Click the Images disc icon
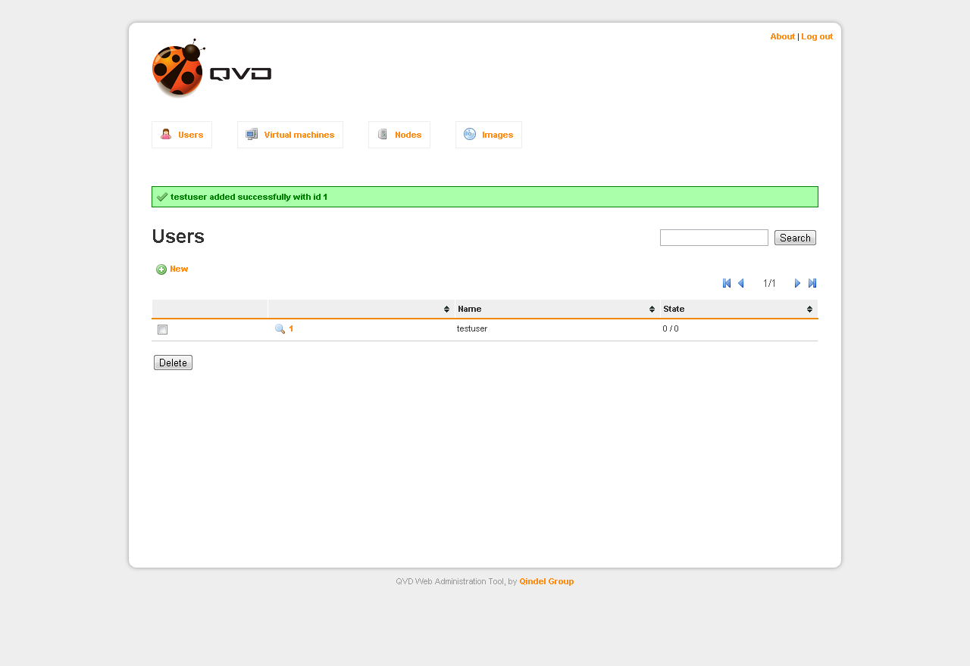Image resolution: width=970 pixels, height=666 pixels. pyautogui.click(x=470, y=135)
